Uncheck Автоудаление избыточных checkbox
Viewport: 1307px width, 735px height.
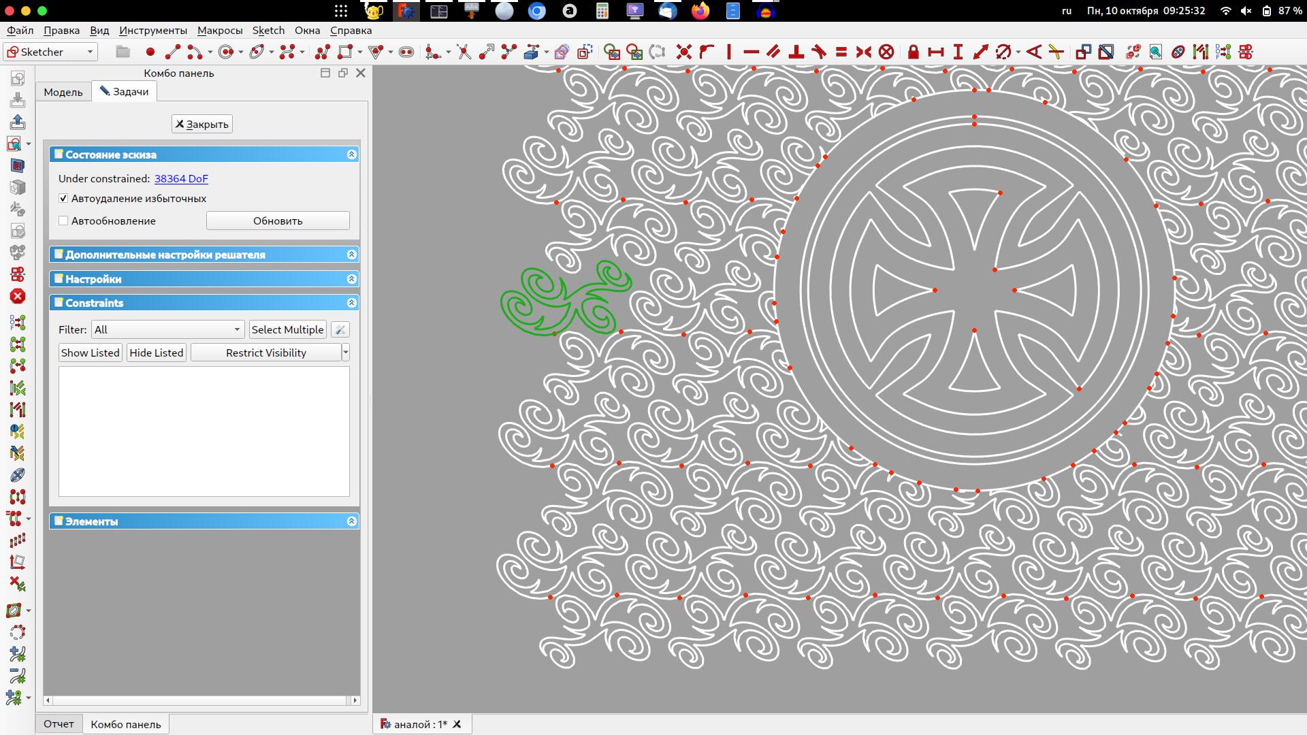click(63, 199)
